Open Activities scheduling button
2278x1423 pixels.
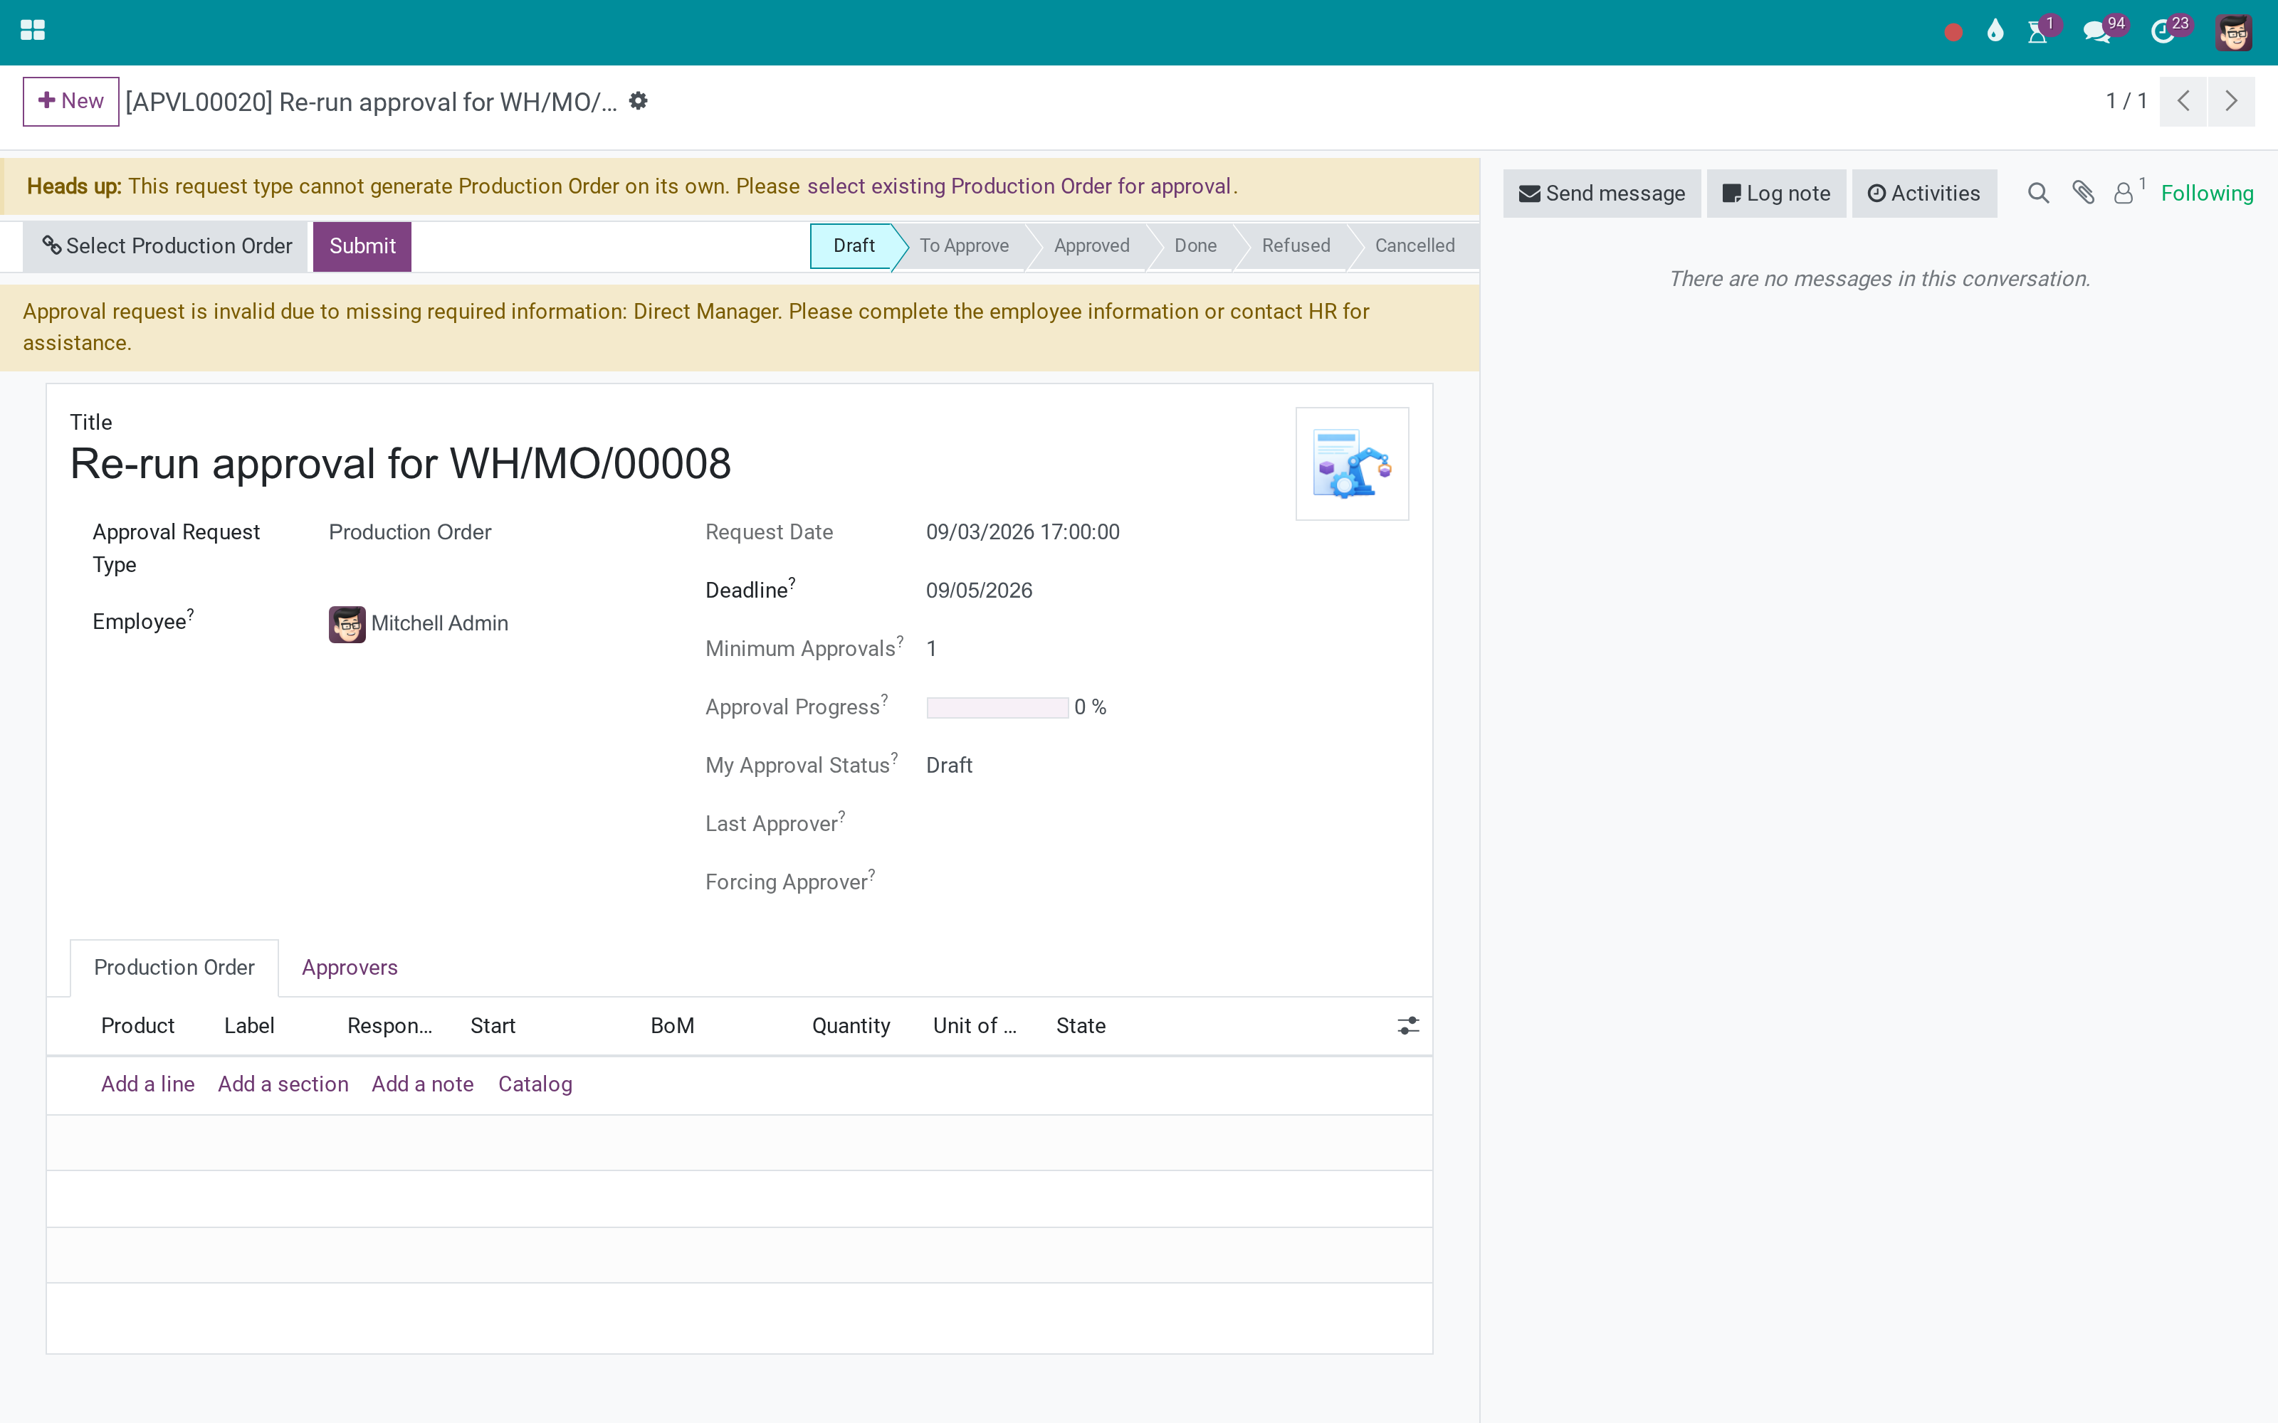click(1924, 194)
